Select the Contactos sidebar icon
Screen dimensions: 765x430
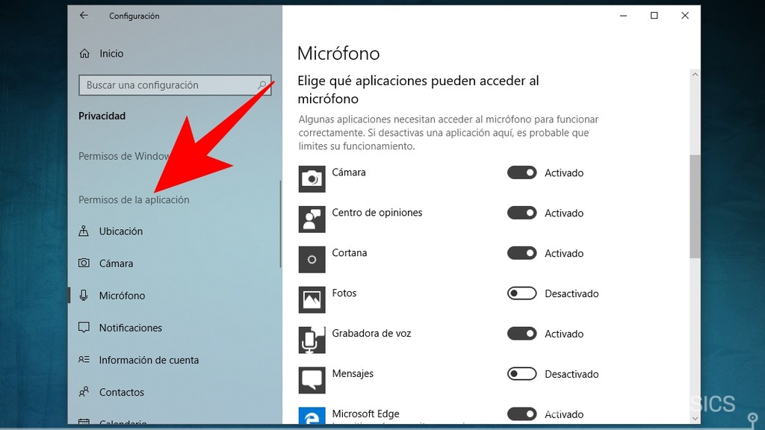click(x=84, y=392)
